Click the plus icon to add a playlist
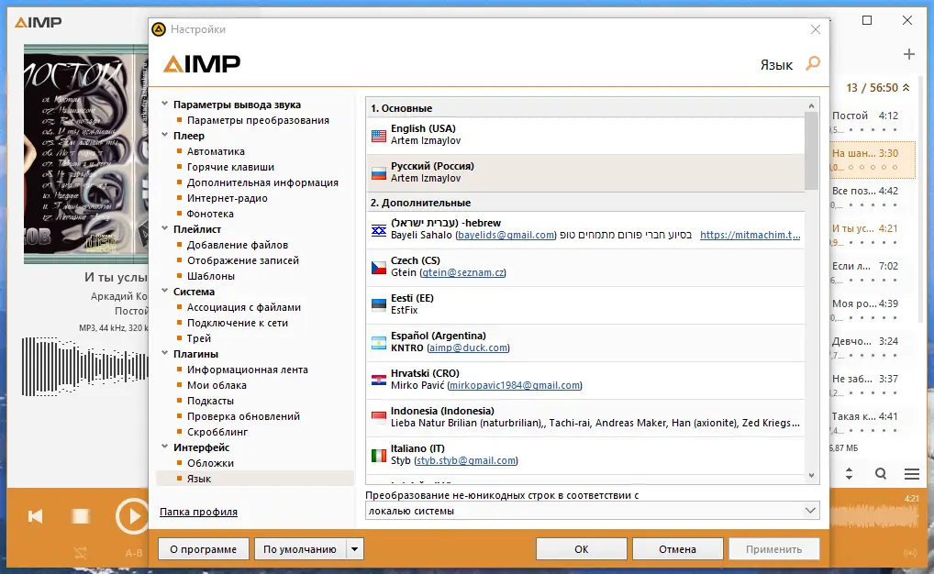 pyautogui.click(x=907, y=54)
